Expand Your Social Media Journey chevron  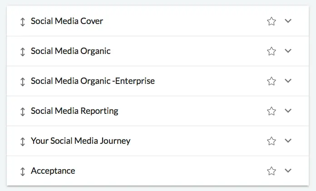click(x=288, y=141)
